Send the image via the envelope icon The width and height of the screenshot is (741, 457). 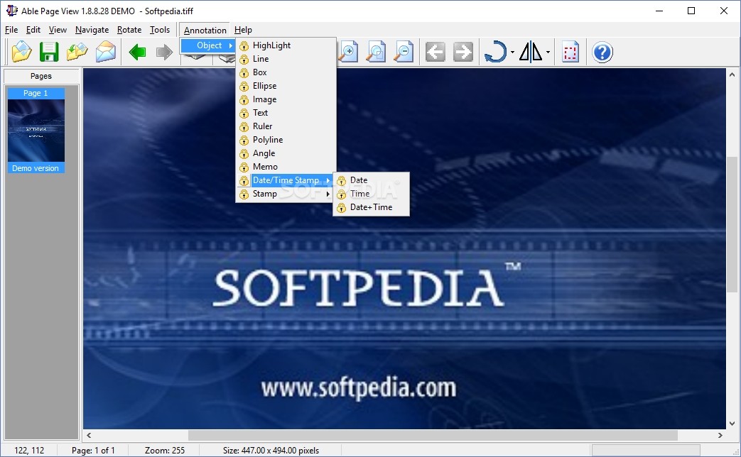pyautogui.click(x=105, y=52)
